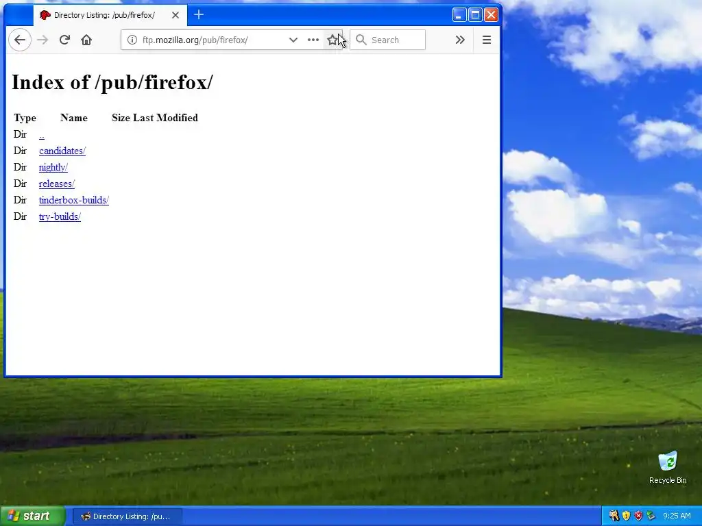Expand more tools overflow chevron

pyautogui.click(x=460, y=40)
